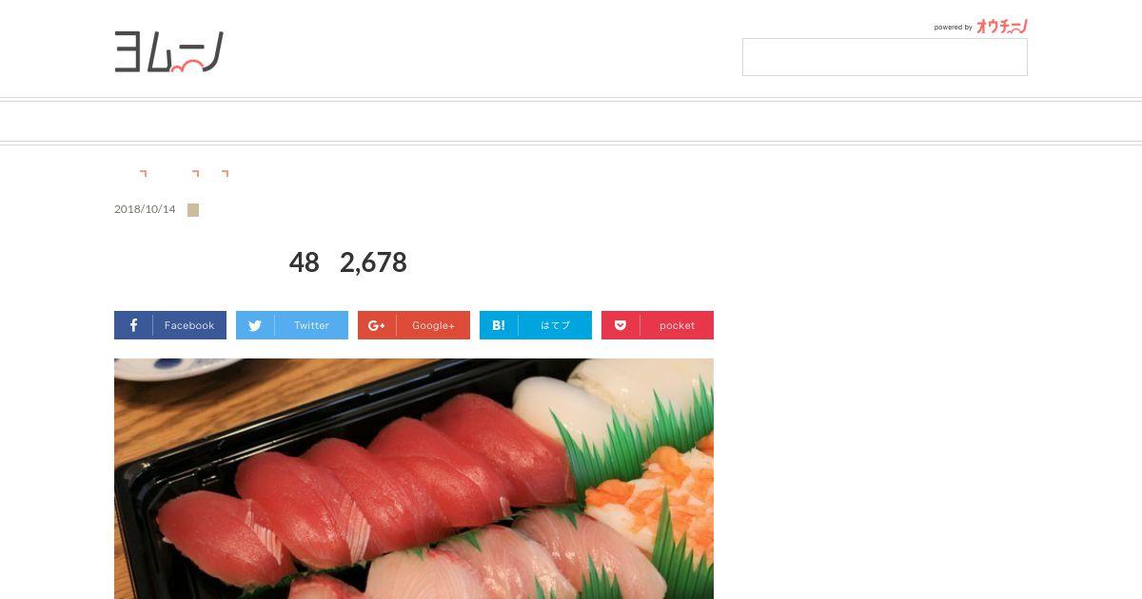Viewport: 1142px width, 599px height.
Task: Share article via Twitter label
Action: (311, 325)
